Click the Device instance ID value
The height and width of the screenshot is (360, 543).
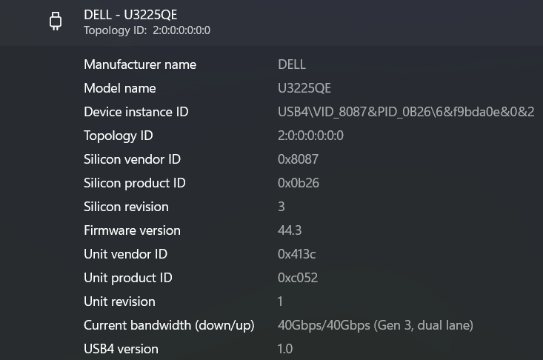point(406,112)
